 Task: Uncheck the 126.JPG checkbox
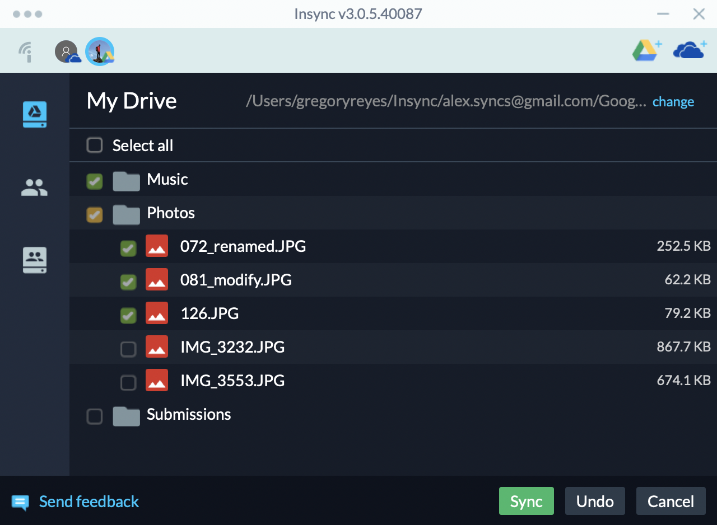click(x=128, y=313)
